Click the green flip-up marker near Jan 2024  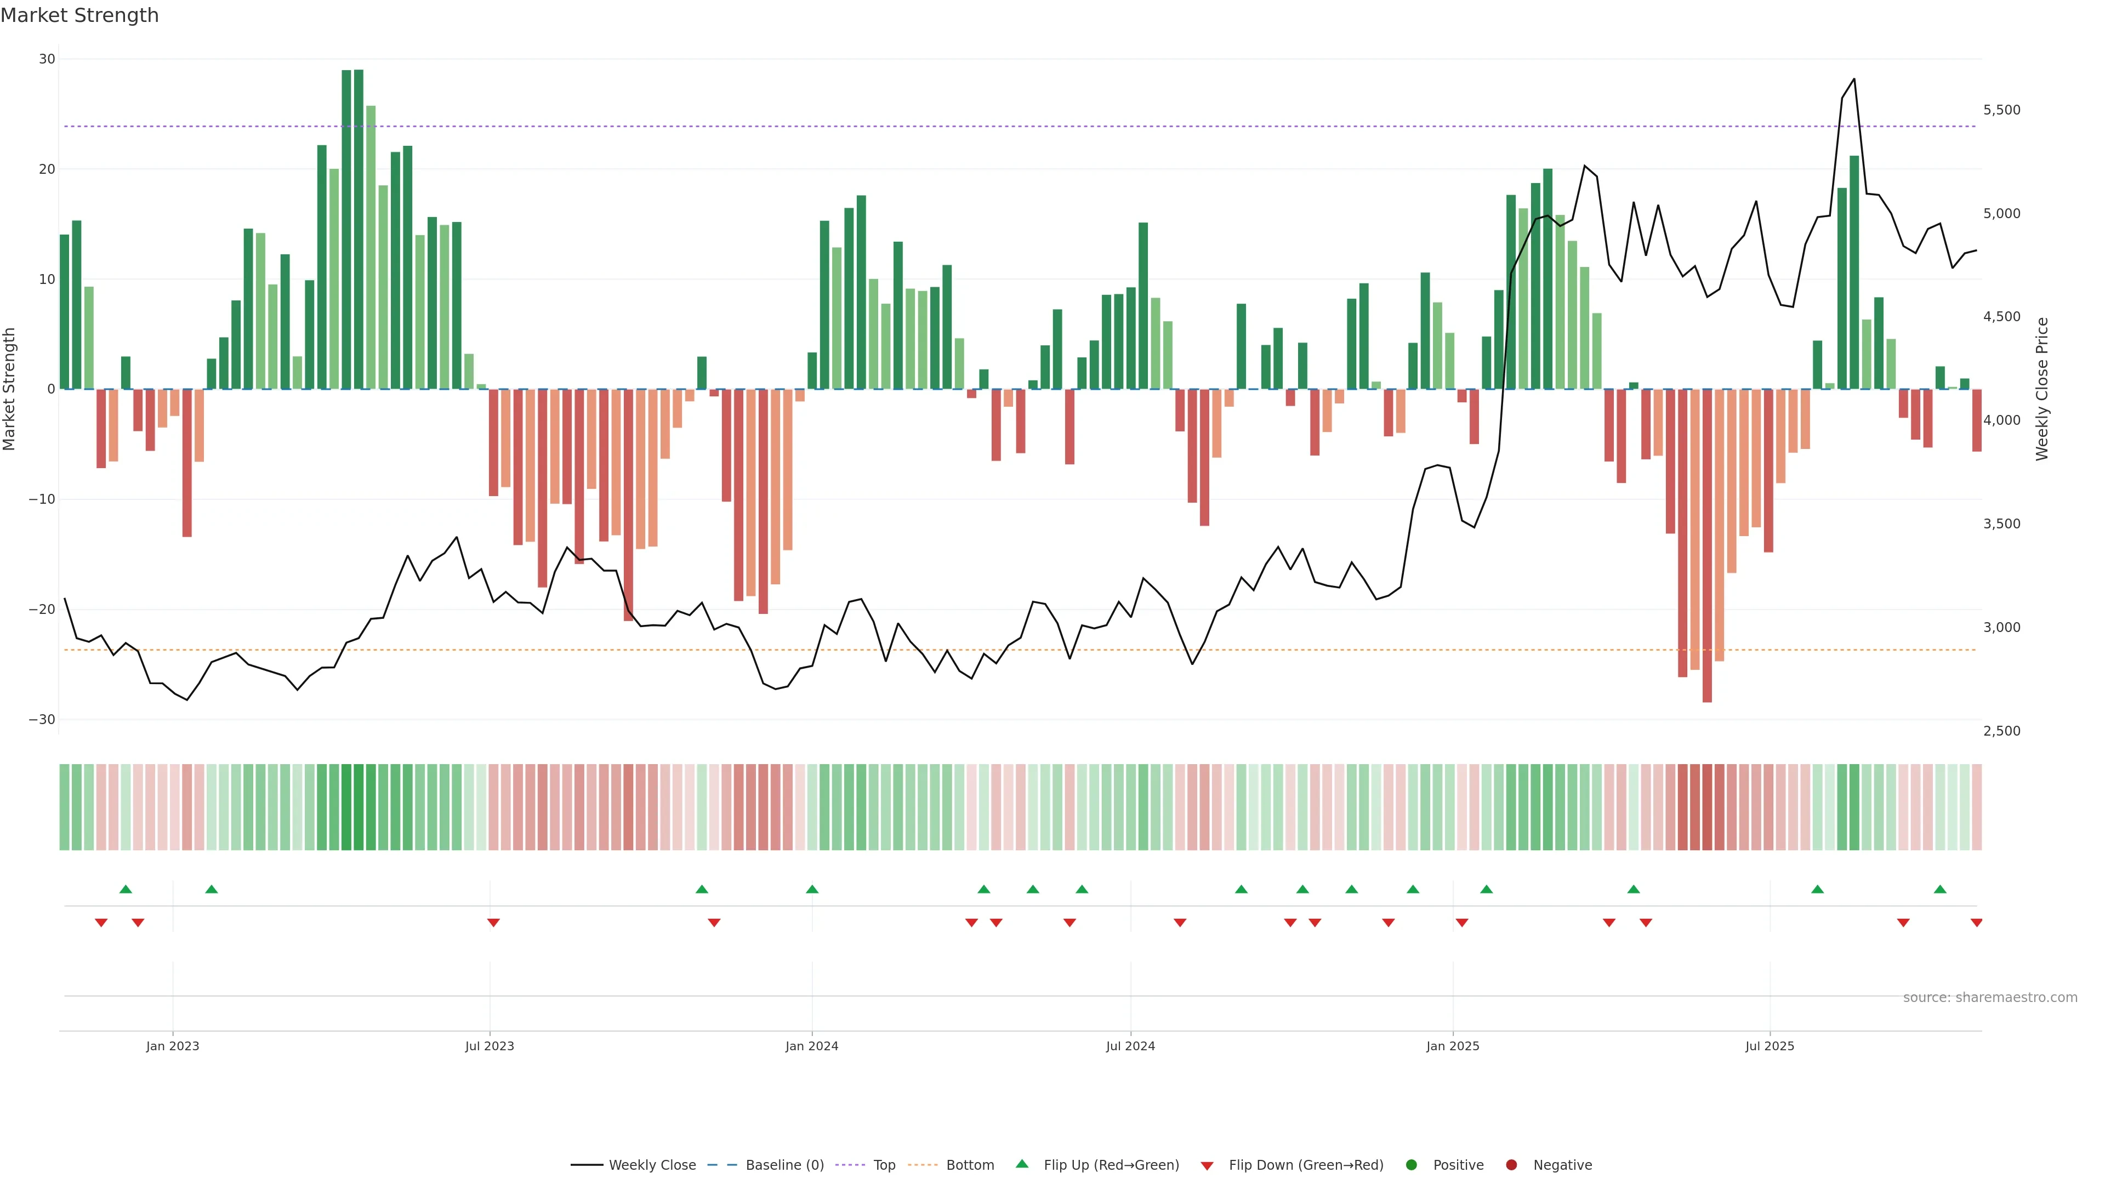[x=811, y=889]
